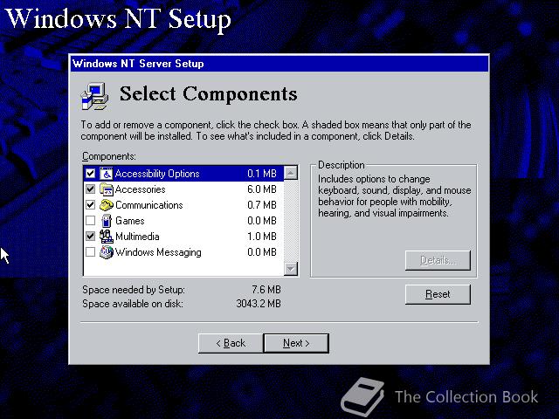Select the Windows Messaging component label

point(158,252)
